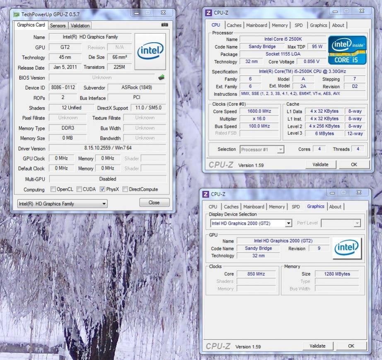Open Memory tab in bottom CPU-Z window

tap(276, 207)
